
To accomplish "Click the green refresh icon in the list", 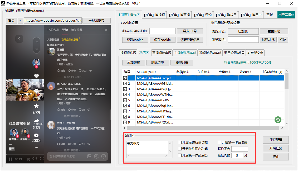I will click(x=277, y=120).
